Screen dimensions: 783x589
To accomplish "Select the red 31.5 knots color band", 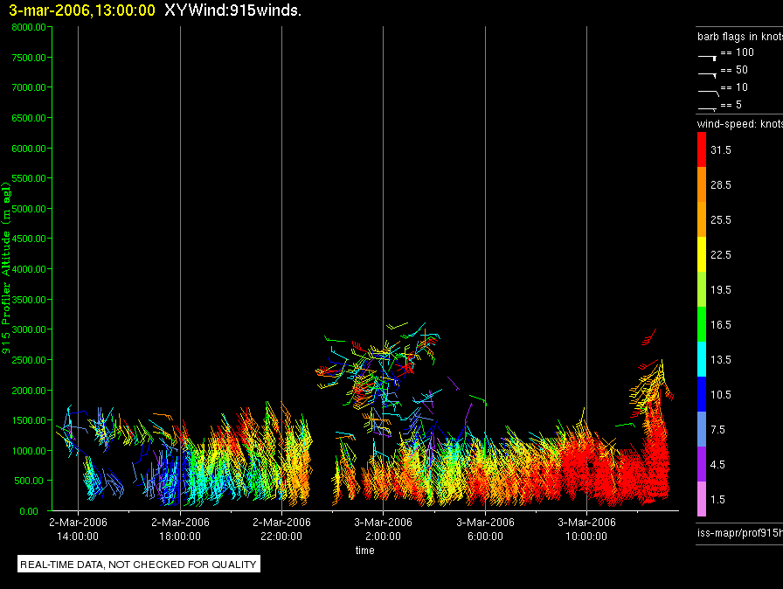I will pyautogui.click(x=702, y=149).
